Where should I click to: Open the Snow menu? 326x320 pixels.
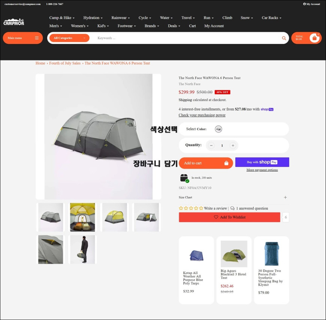pos(247,18)
